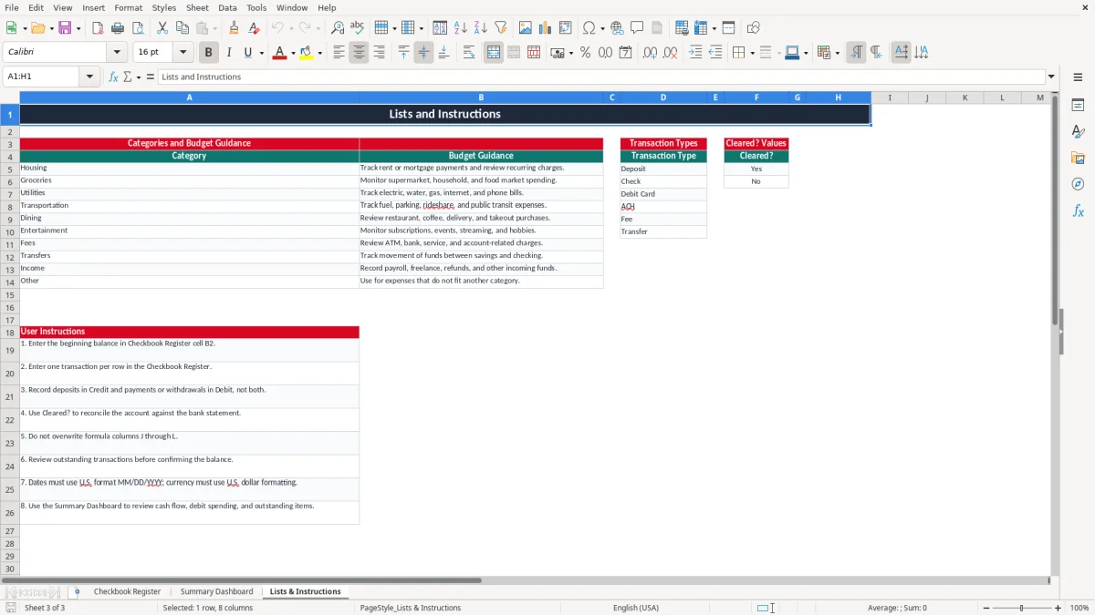Image resolution: width=1095 pixels, height=615 pixels.
Task: Open sidebar Gallery panel icon
Action: (x=1078, y=159)
